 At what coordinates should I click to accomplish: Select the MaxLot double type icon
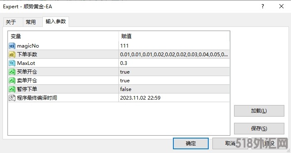(12, 63)
